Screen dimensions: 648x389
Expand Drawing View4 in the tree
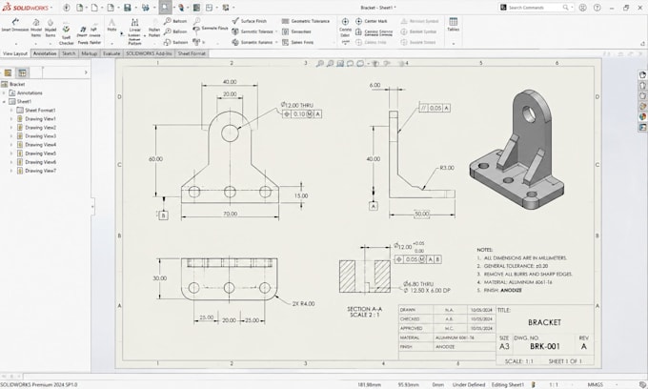(11, 145)
